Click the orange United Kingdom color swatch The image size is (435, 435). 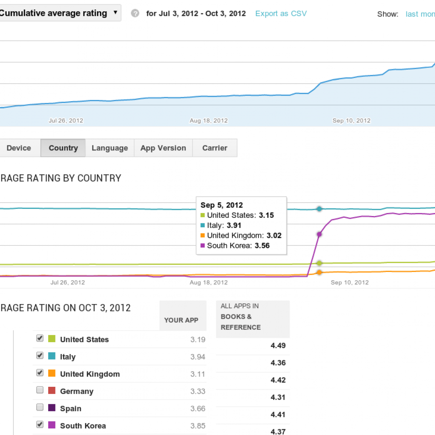click(x=52, y=373)
